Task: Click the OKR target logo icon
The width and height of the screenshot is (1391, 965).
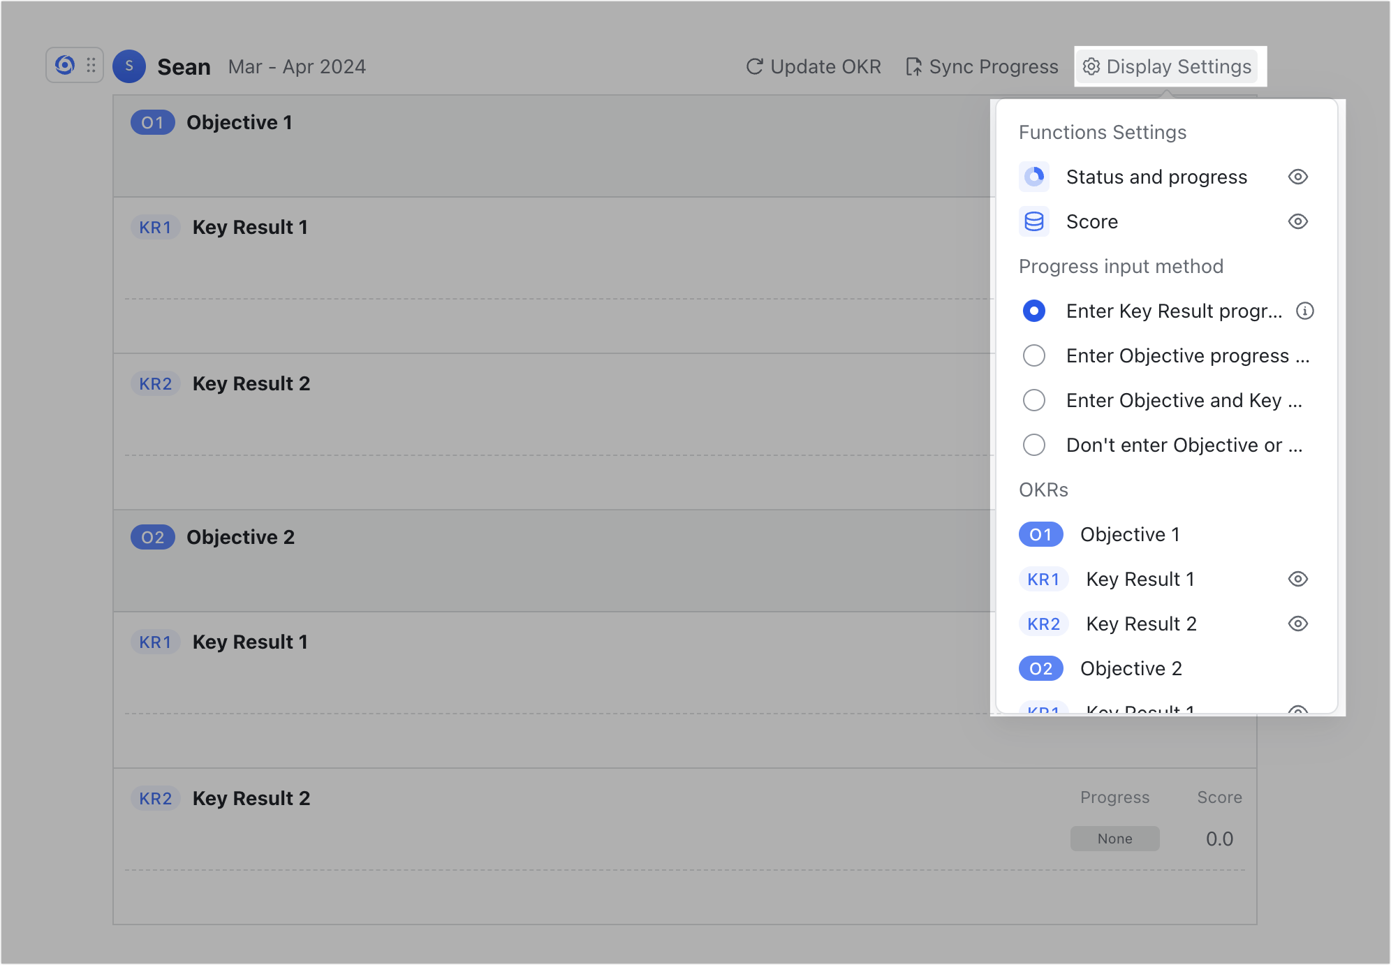Action: pyautogui.click(x=64, y=65)
